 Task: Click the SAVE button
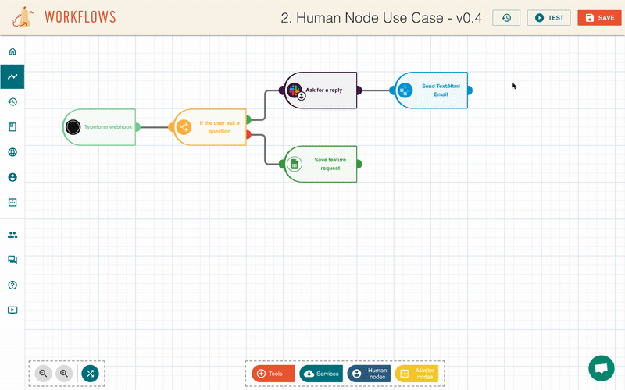pyautogui.click(x=599, y=18)
